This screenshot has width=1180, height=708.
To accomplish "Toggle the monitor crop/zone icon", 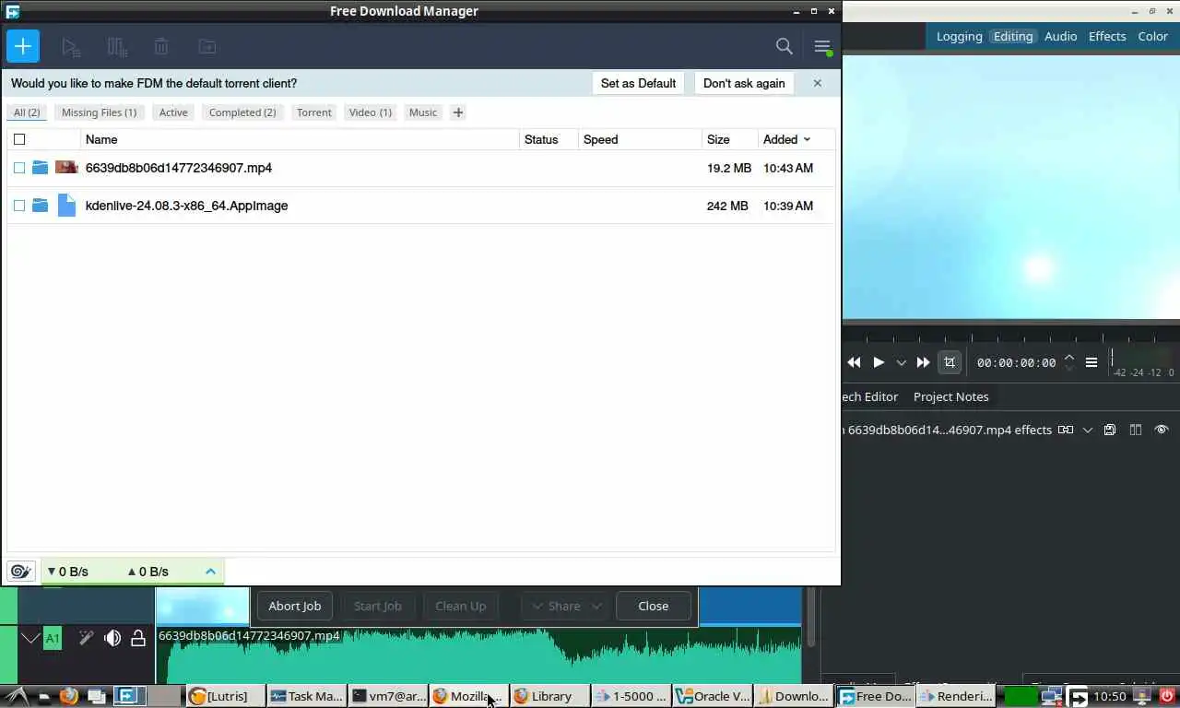I will click(x=950, y=362).
